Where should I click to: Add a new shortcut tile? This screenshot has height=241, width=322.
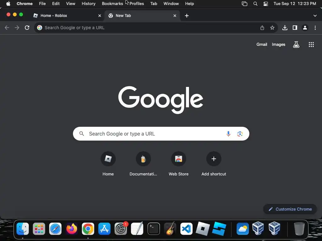(214, 164)
